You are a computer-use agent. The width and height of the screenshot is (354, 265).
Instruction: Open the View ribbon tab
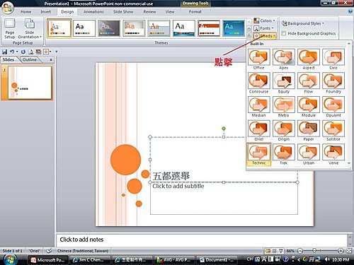point(170,11)
